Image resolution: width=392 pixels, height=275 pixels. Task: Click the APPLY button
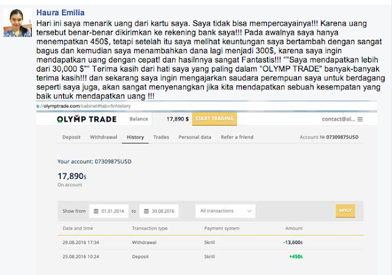click(x=345, y=211)
